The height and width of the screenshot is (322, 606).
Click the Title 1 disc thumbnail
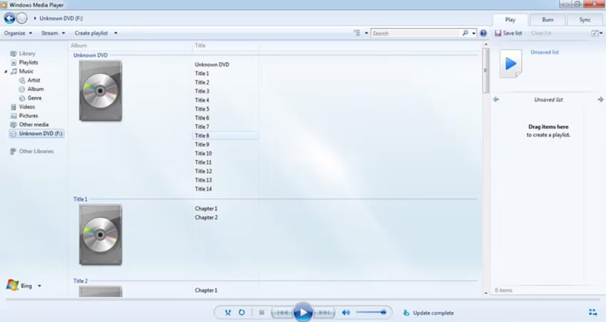pos(101,235)
